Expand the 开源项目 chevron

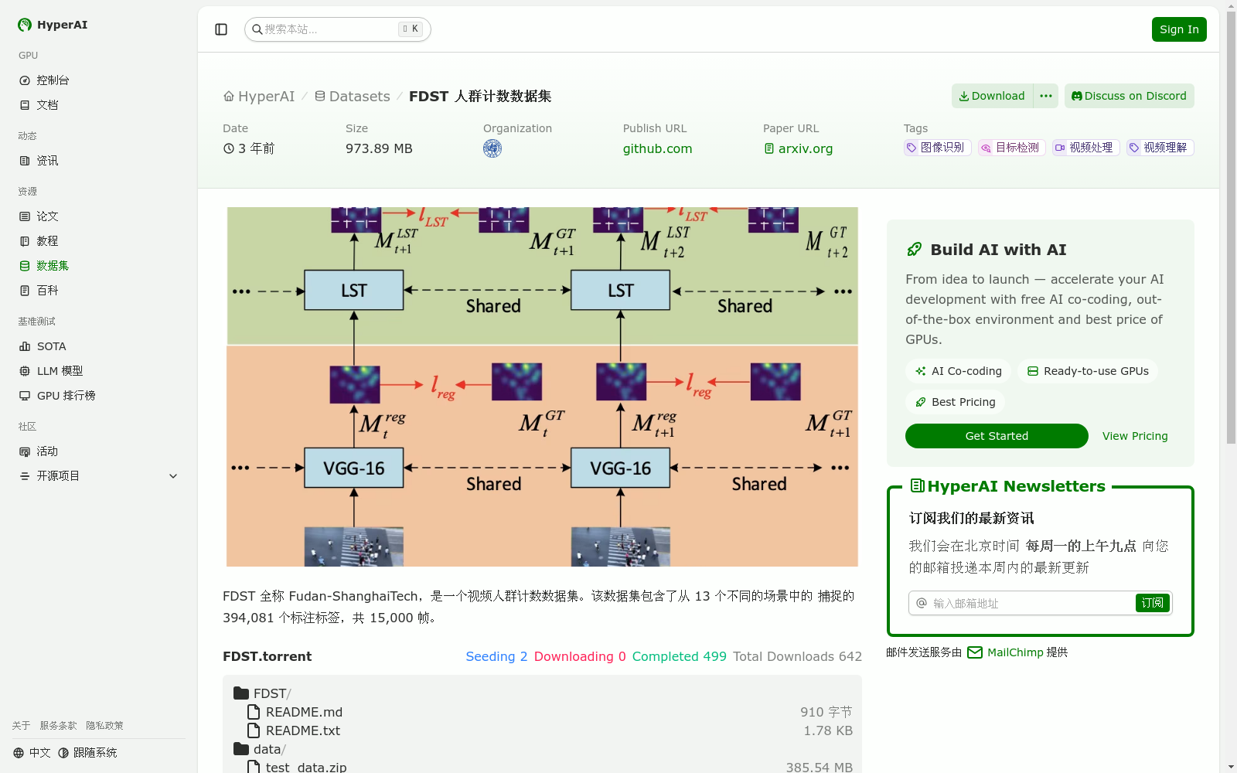[173, 476]
